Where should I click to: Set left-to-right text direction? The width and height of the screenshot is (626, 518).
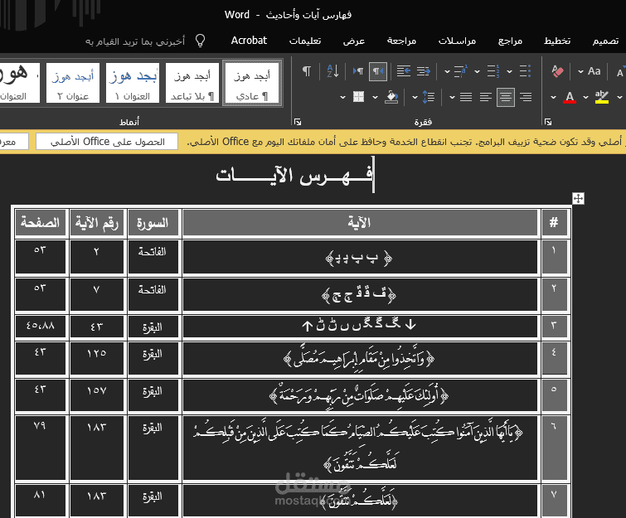click(358, 71)
